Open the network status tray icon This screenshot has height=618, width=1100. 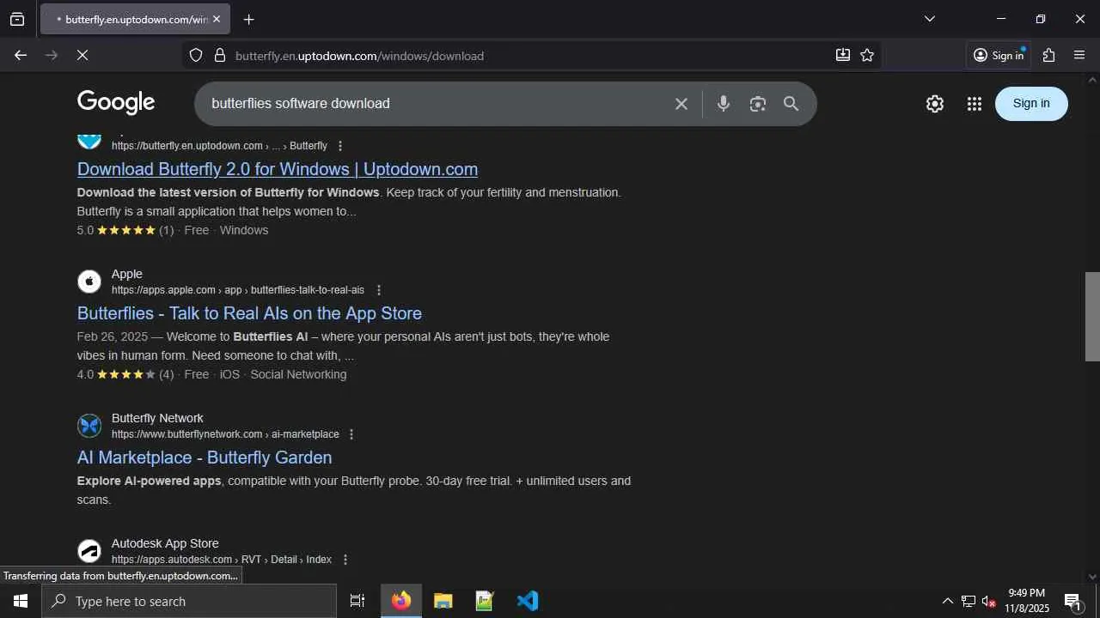click(969, 601)
